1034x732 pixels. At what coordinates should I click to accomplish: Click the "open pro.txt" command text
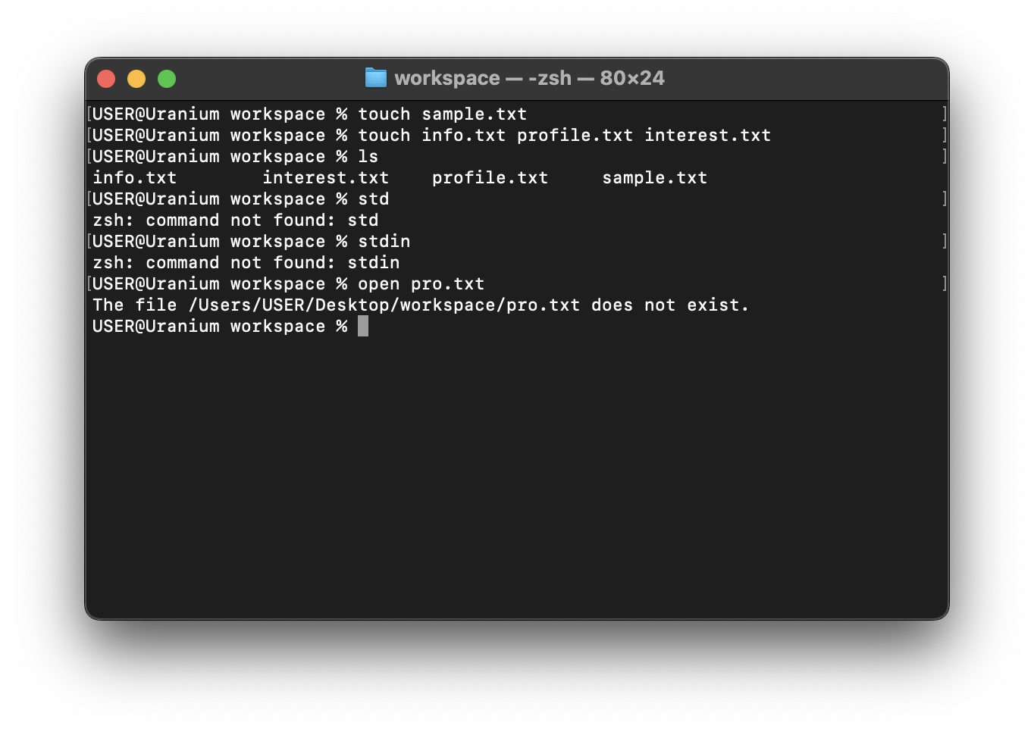coord(421,284)
